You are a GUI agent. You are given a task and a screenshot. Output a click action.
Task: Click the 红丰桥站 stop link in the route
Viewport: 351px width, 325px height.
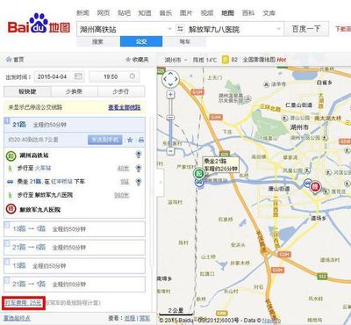coord(61,182)
